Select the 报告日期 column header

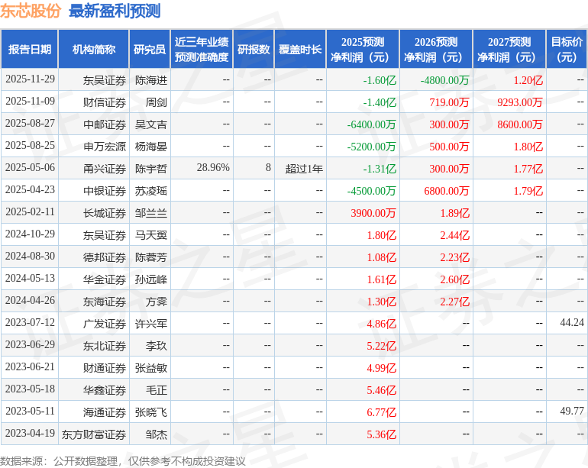[30, 49]
